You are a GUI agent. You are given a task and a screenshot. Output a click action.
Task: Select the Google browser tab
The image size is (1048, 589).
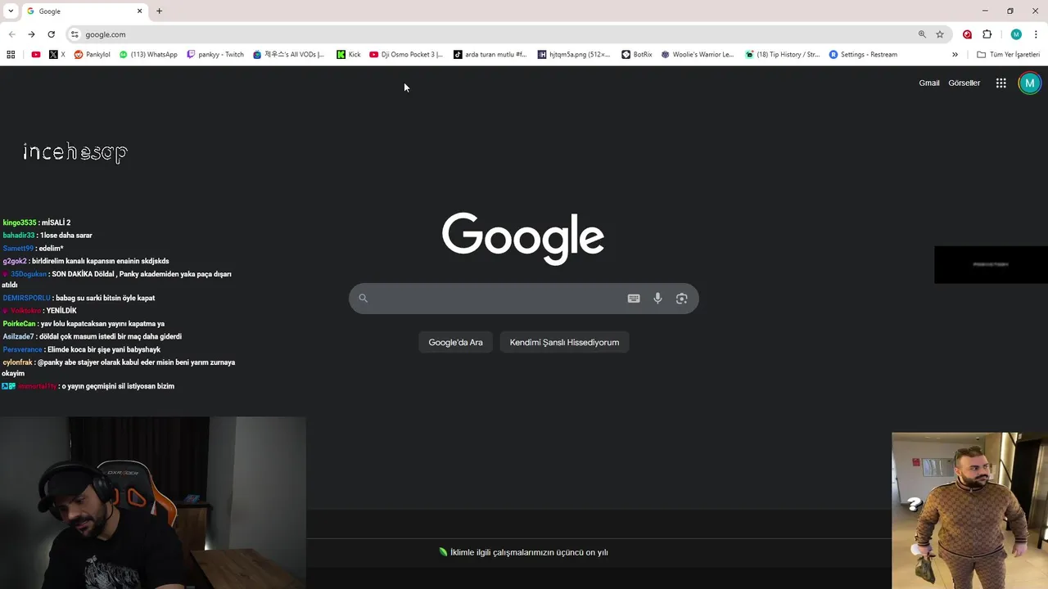point(84,11)
